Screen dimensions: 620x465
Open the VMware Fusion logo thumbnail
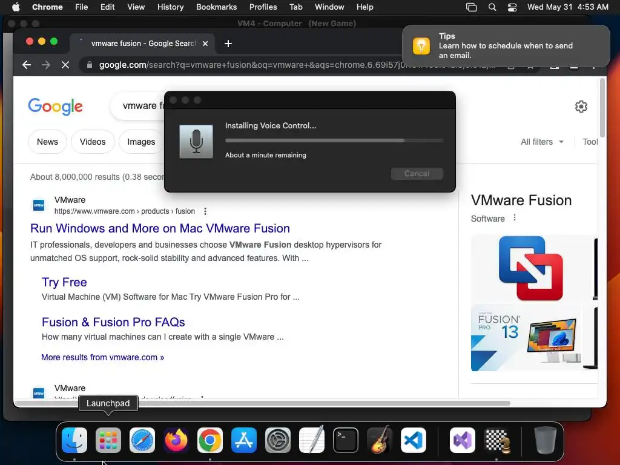[530, 268]
